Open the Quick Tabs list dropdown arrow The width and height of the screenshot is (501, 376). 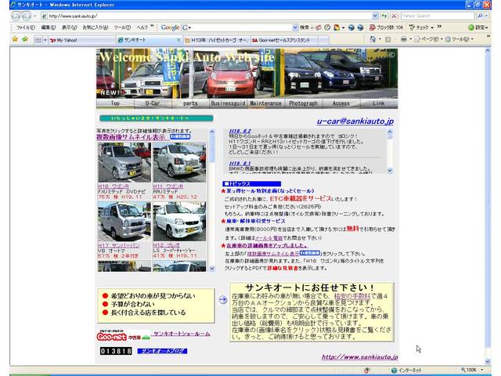pyautogui.click(x=45, y=40)
